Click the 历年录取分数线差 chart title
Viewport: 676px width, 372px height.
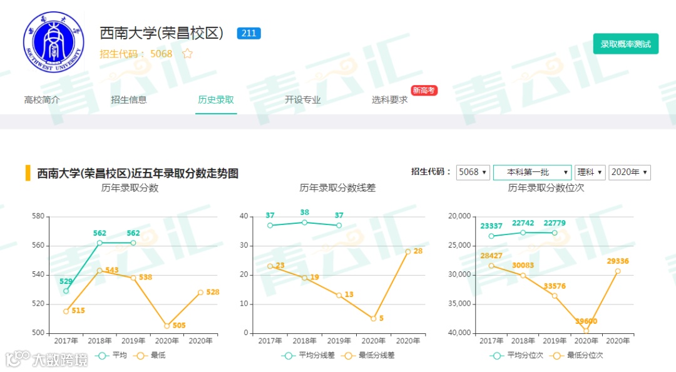(337, 188)
